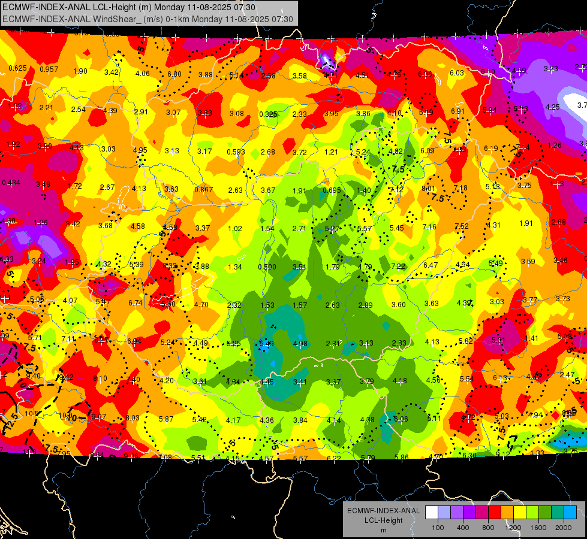
Task: Select the grid point labeled "0.500"
Action: coord(267,267)
